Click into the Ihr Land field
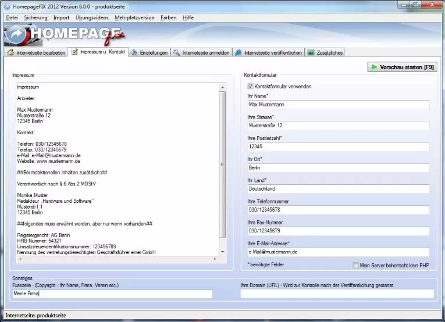 click(x=339, y=189)
